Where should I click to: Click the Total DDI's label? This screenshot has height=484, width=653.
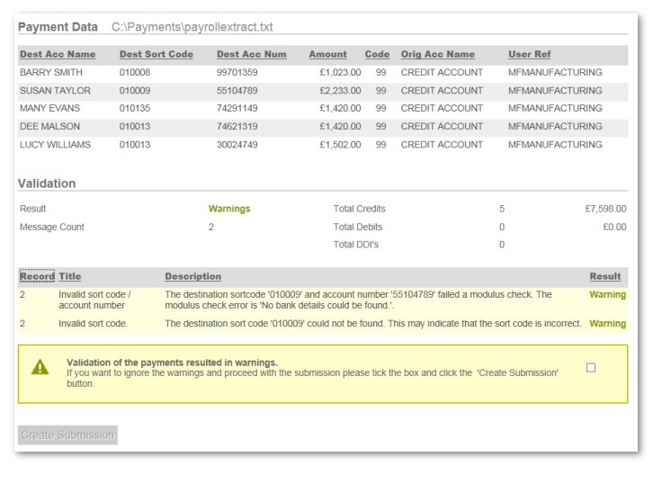355,245
